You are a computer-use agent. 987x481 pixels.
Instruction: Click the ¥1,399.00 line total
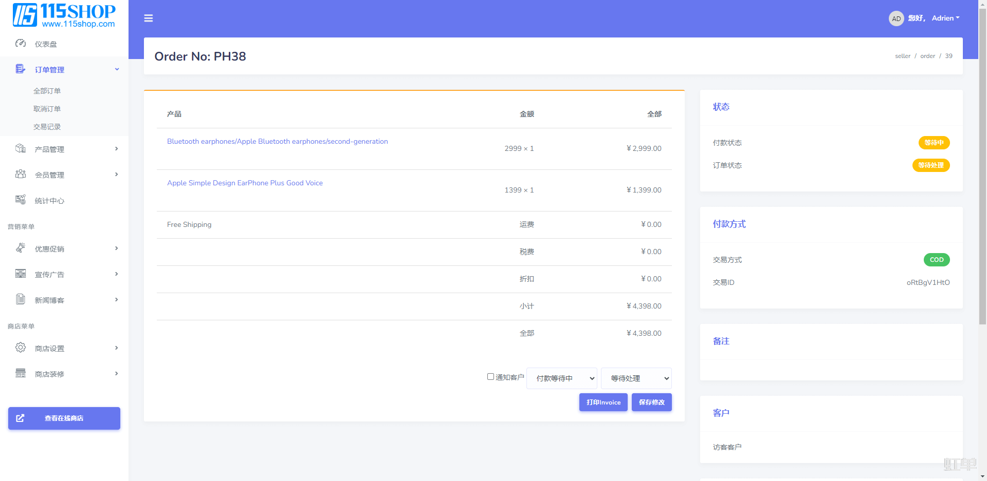644,190
